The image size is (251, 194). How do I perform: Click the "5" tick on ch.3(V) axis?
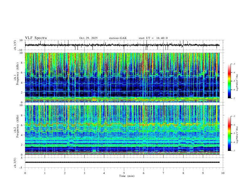coord(22,158)
